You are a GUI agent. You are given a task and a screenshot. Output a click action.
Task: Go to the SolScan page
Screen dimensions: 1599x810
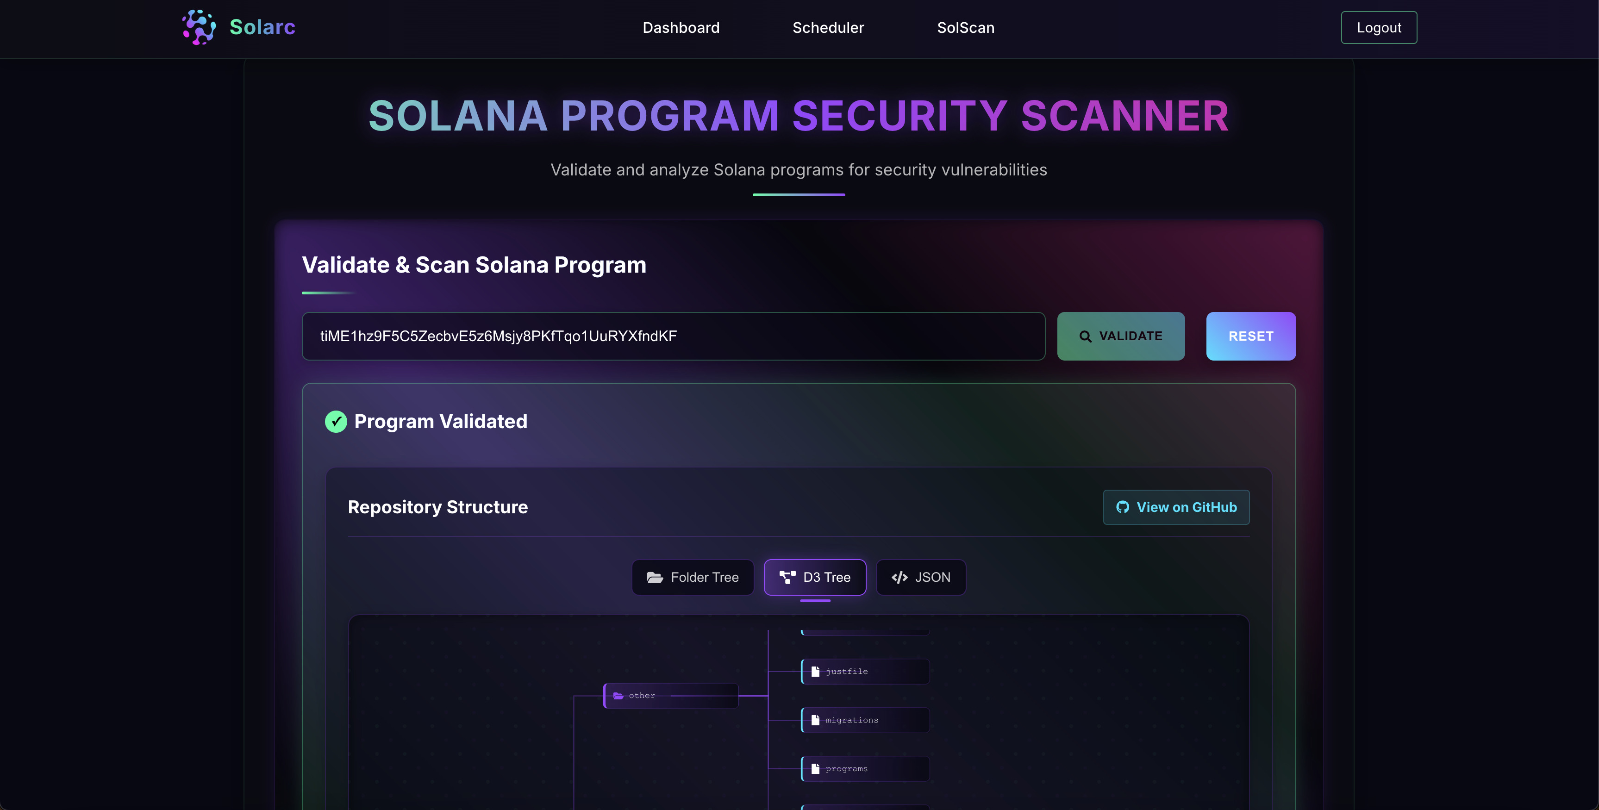point(965,27)
